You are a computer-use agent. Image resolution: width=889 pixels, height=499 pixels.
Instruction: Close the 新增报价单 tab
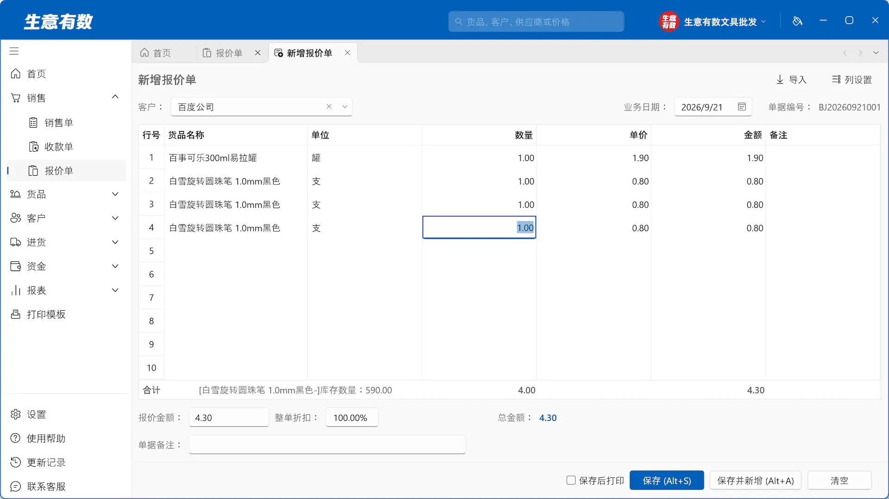click(x=347, y=53)
